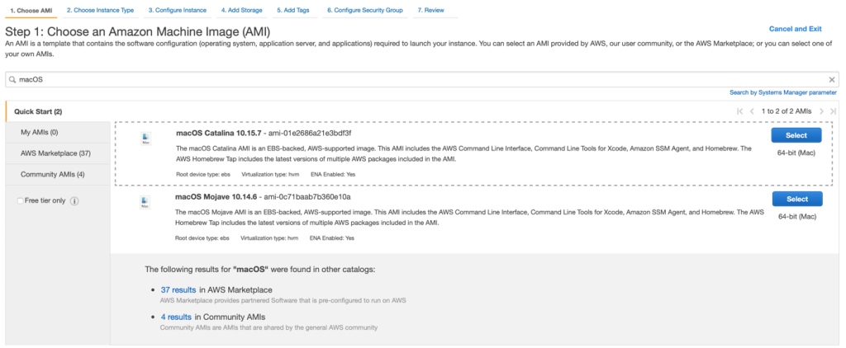Clear the macOS search text
Image resolution: width=846 pixels, height=348 pixels.
[832, 80]
